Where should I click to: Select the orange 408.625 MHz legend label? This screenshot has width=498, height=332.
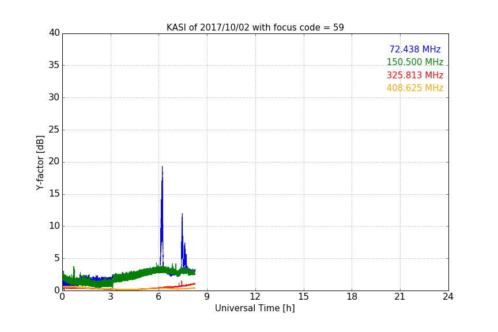point(415,88)
